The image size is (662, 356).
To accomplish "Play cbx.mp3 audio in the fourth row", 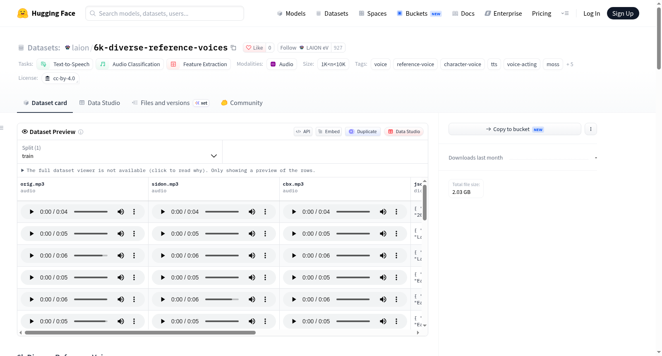I will click(x=294, y=277).
